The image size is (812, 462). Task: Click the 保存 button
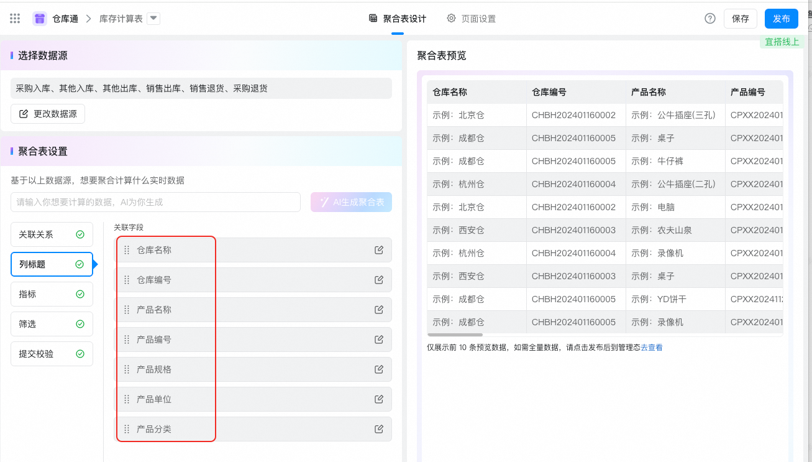click(741, 19)
